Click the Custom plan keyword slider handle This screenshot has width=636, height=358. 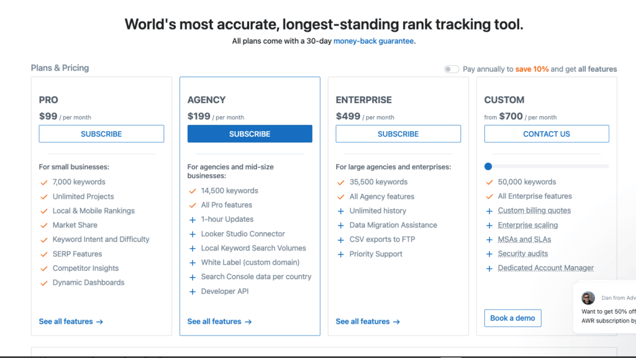pos(488,166)
